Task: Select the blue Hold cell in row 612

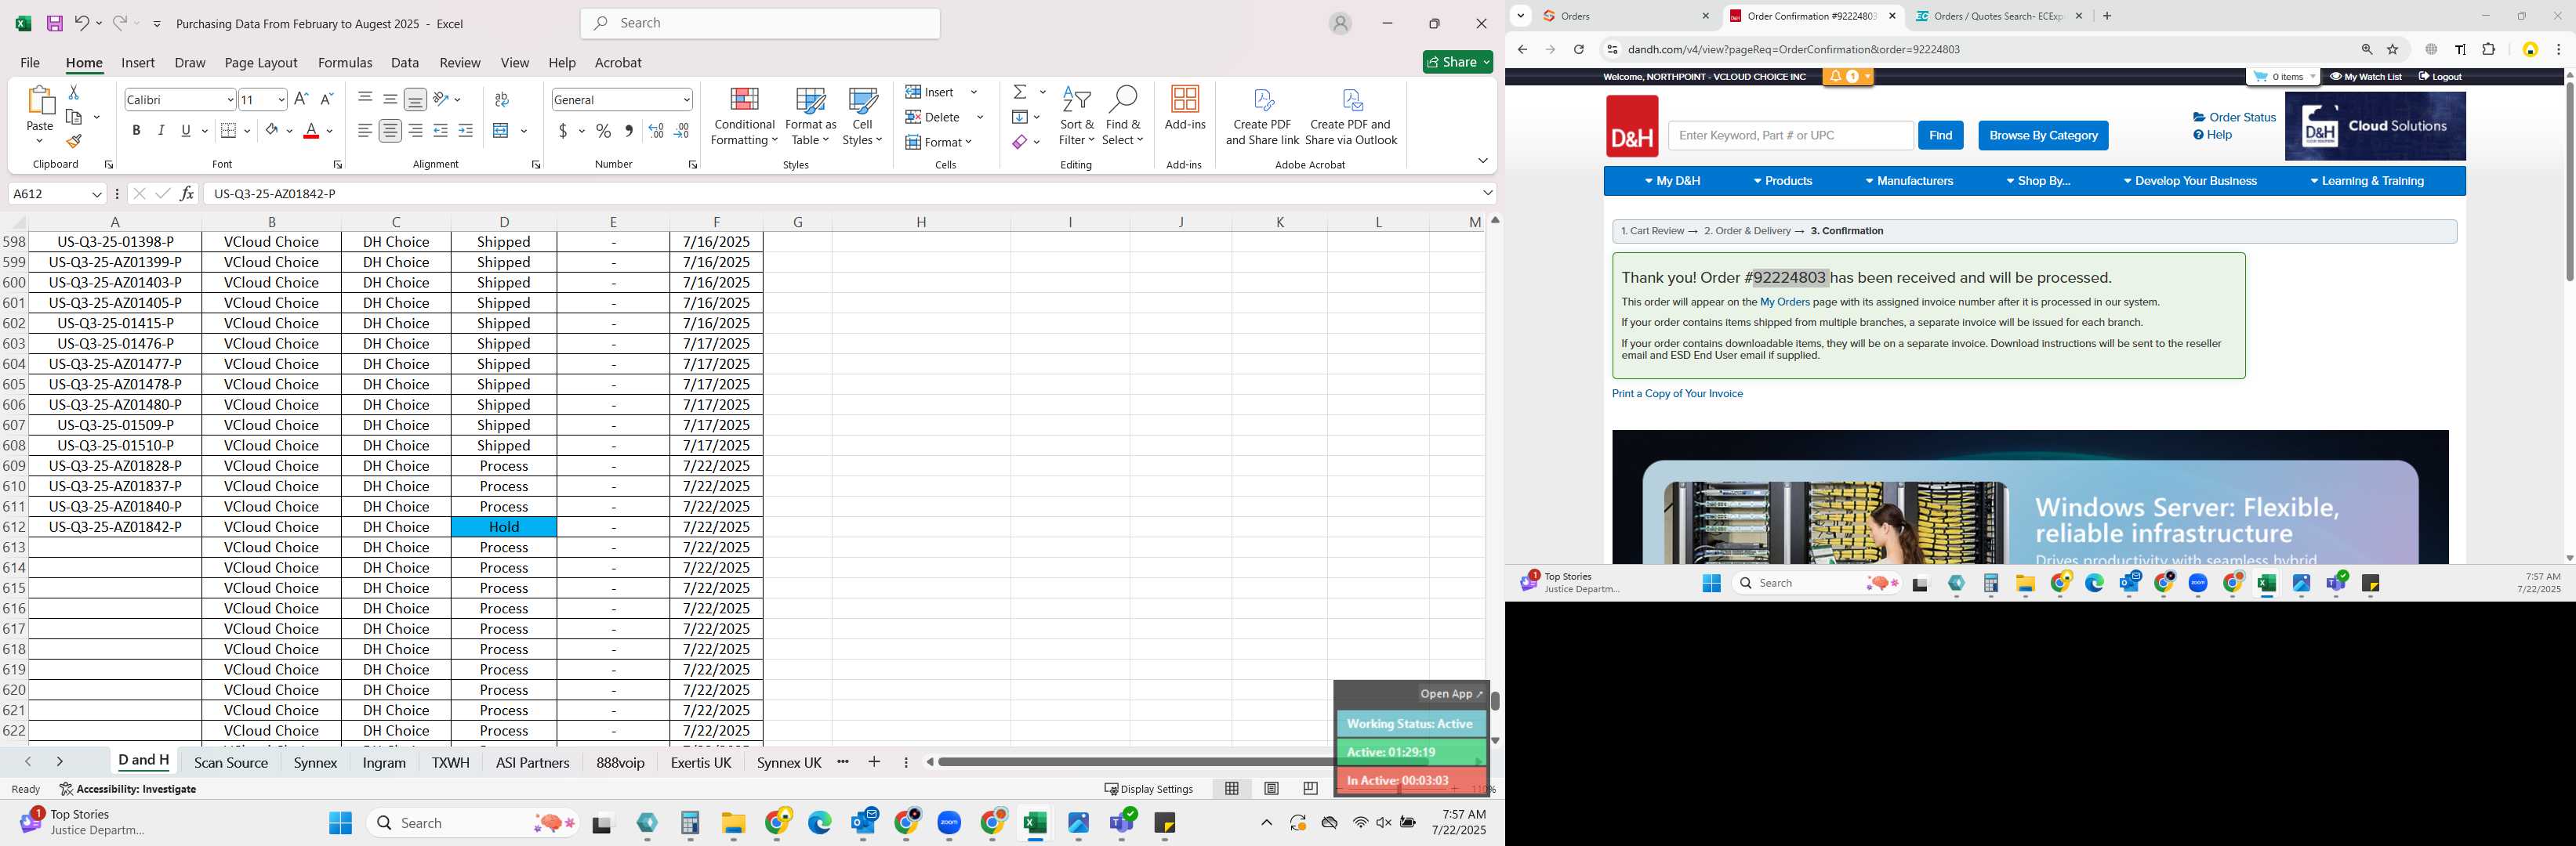Action: click(x=504, y=526)
